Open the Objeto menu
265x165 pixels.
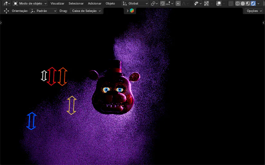point(110,3)
